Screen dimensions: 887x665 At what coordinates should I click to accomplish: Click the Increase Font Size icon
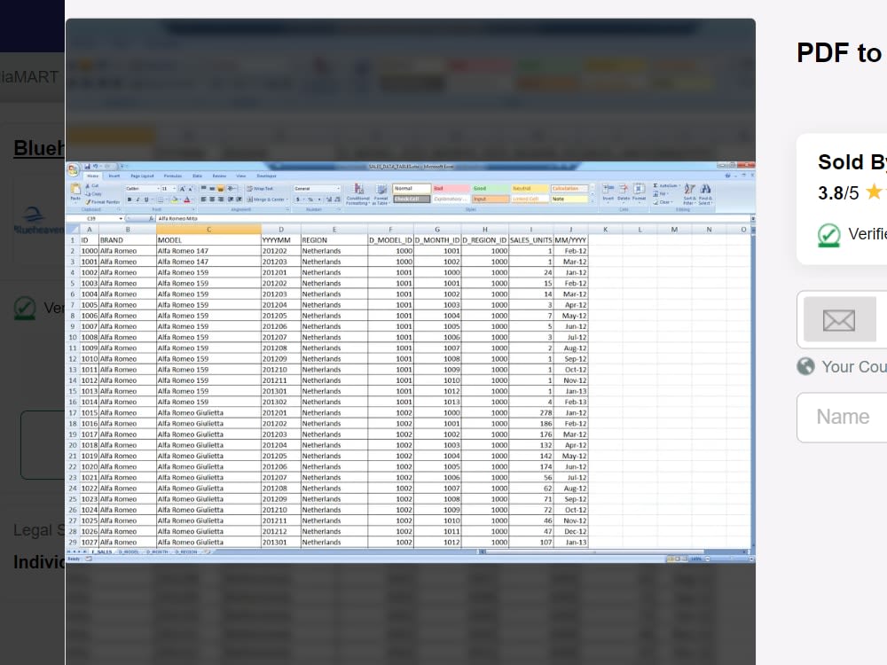(x=182, y=189)
